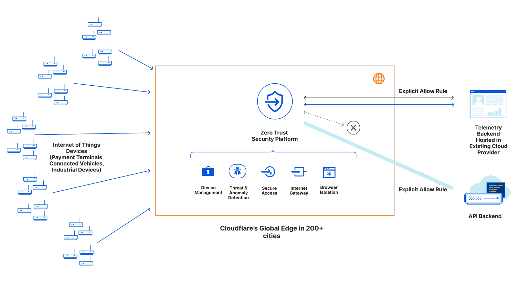Click the Zero Trust shield icon

point(275,101)
